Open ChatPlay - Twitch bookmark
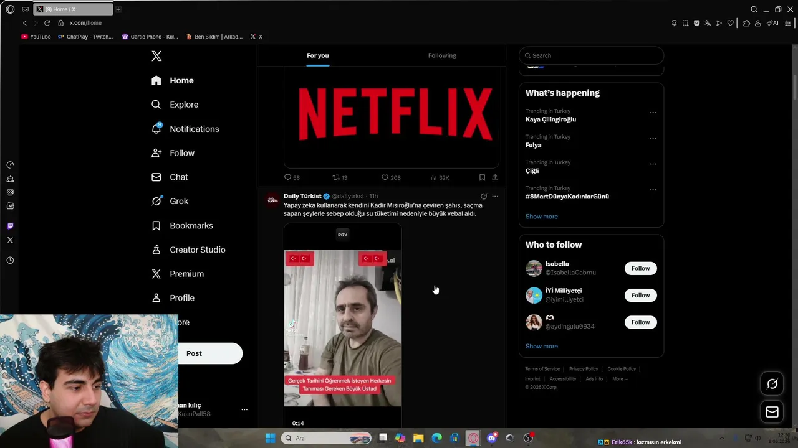Viewport: 798px width, 448px height. click(85, 37)
